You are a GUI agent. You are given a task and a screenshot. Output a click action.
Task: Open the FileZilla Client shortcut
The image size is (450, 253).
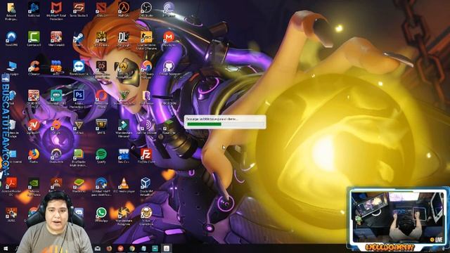[146, 156]
